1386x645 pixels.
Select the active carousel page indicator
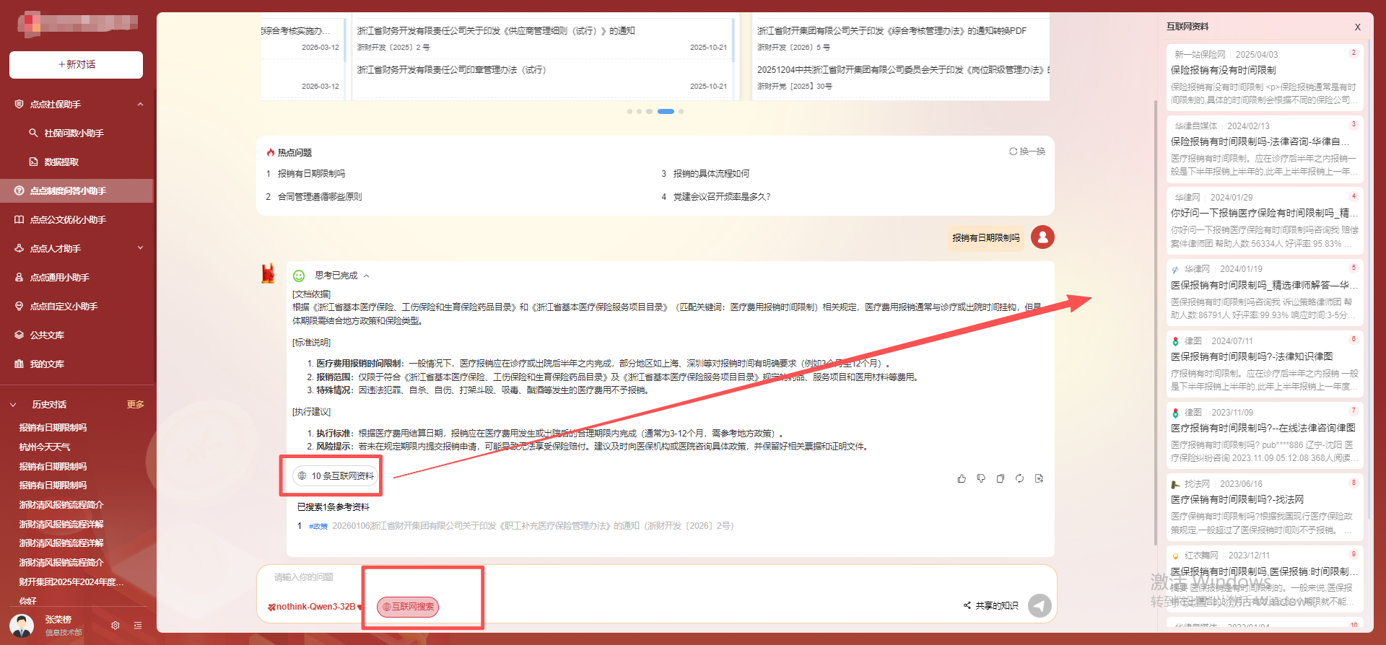click(666, 111)
